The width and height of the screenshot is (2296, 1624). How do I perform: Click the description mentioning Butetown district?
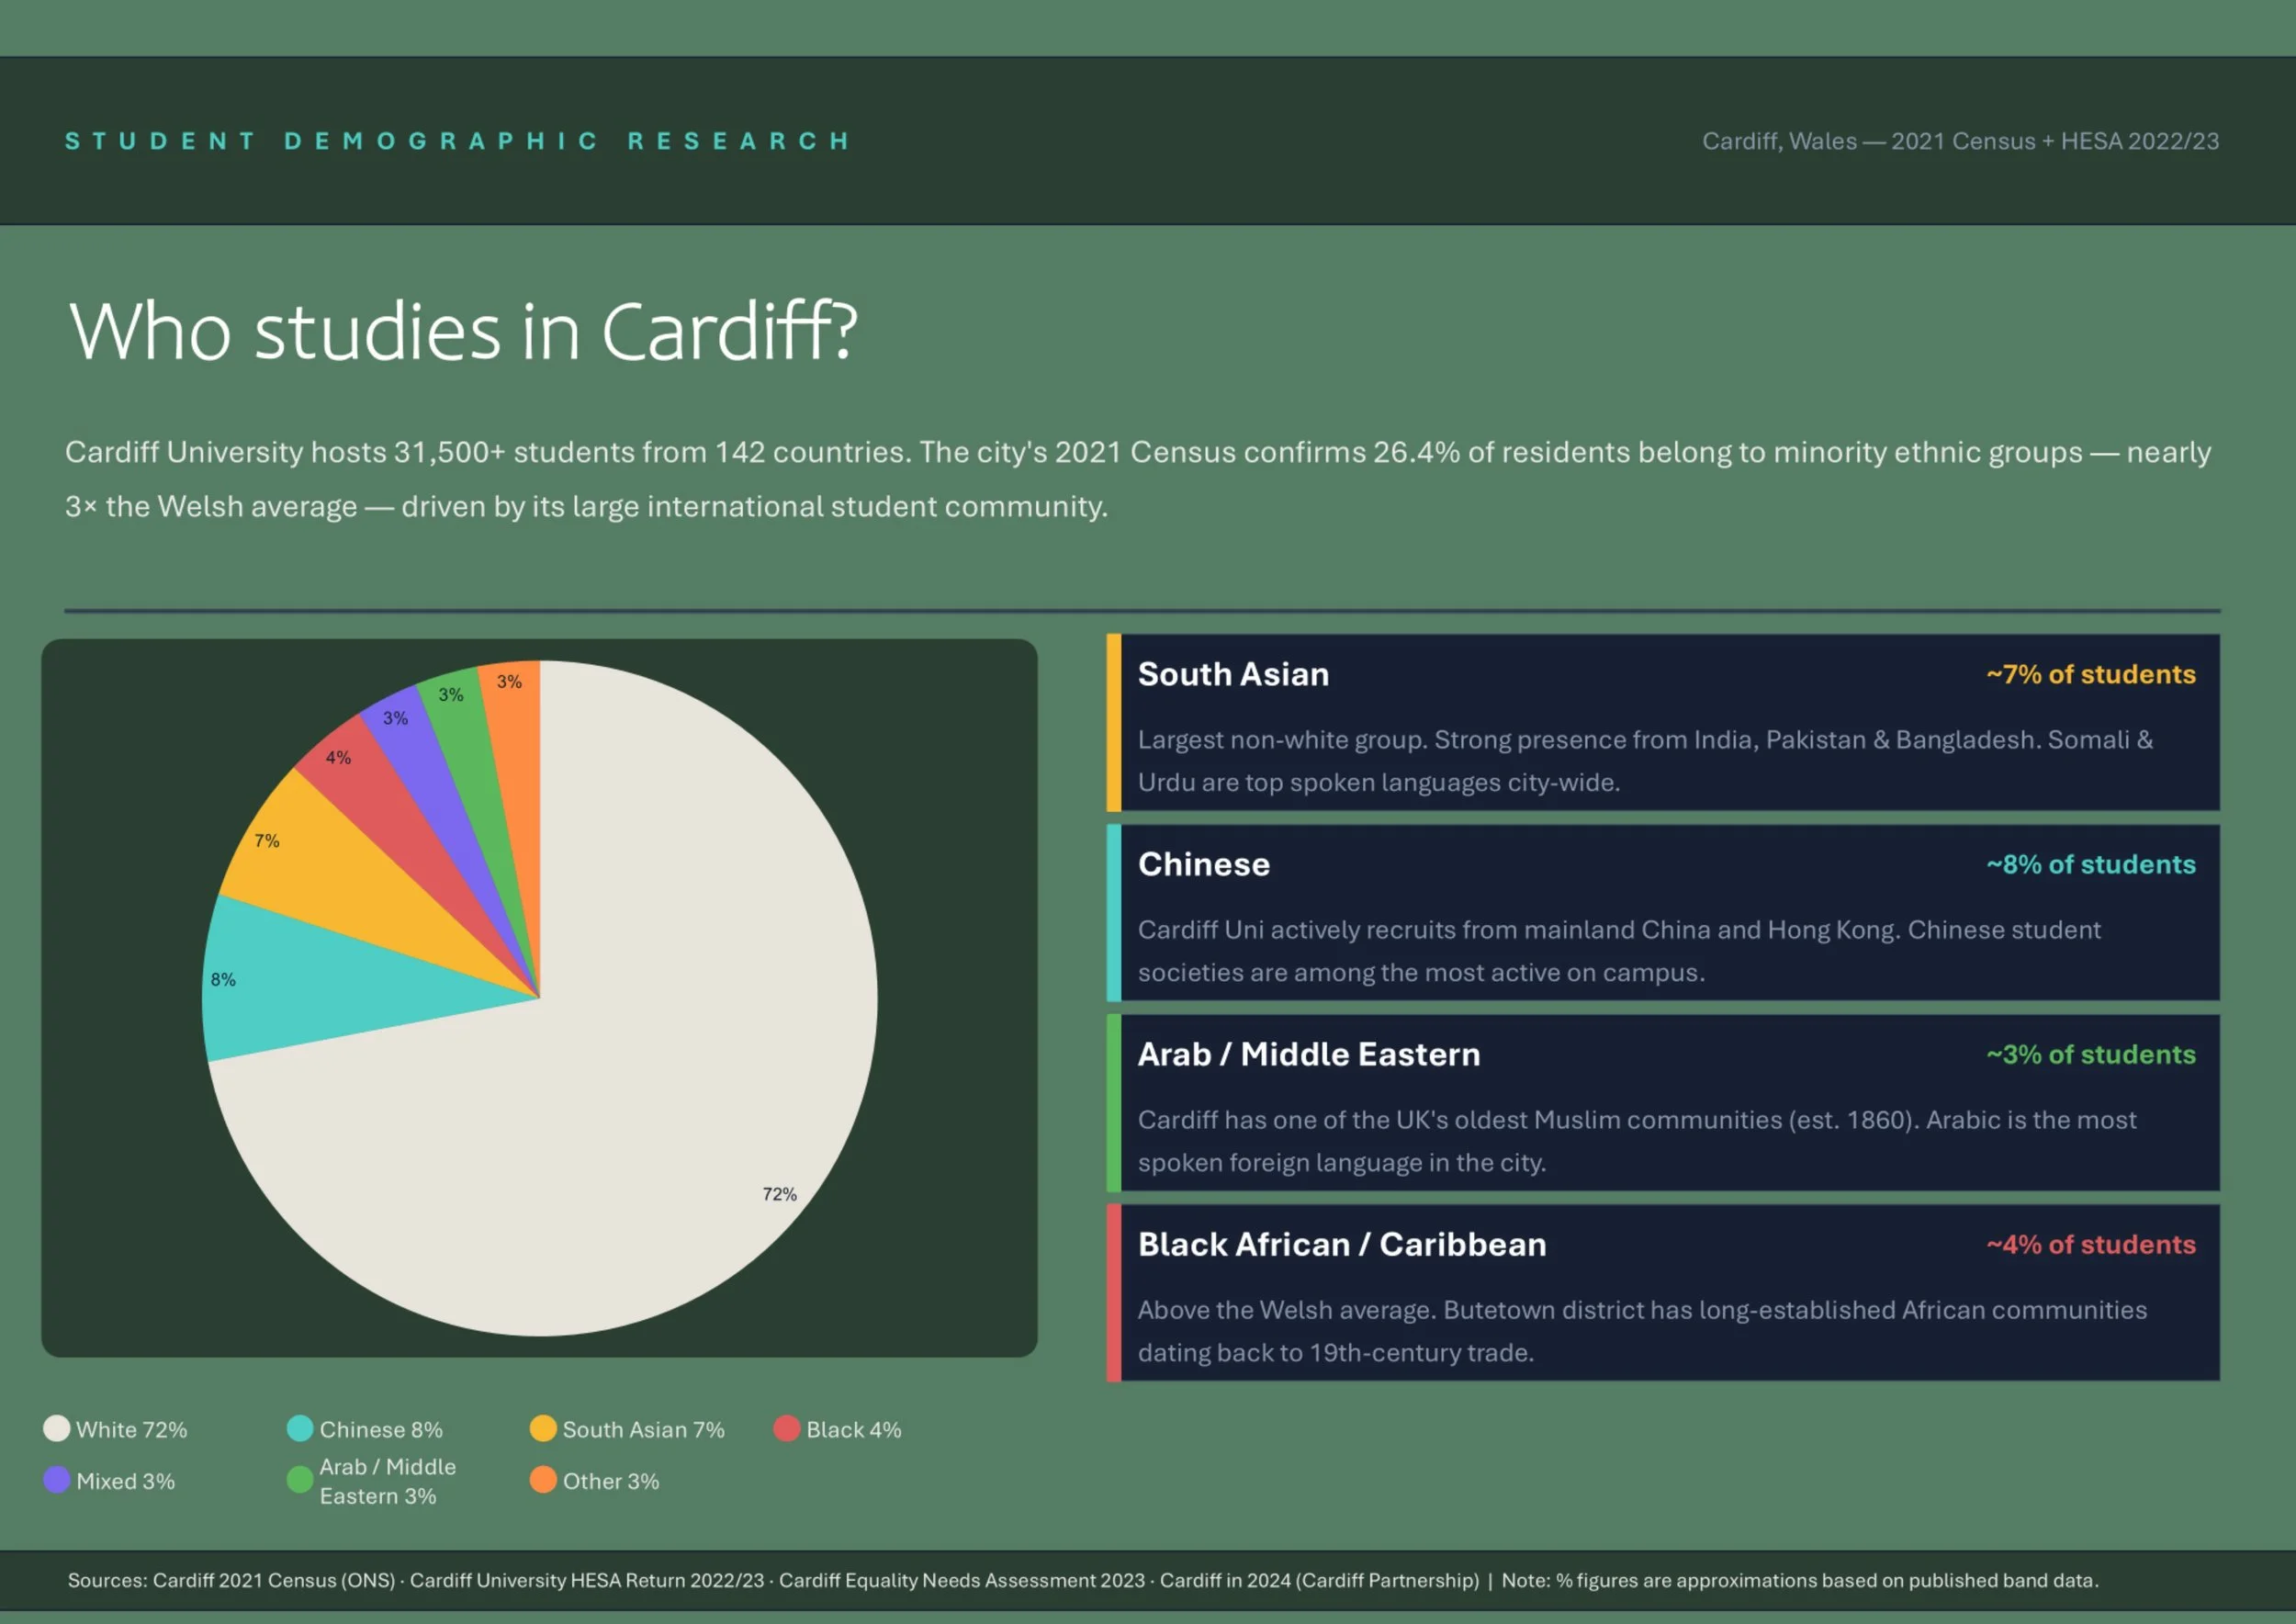click(1642, 1331)
